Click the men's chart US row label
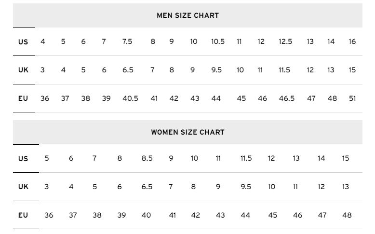The width and height of the screenshot is (375, 234). tap(23, 42)
